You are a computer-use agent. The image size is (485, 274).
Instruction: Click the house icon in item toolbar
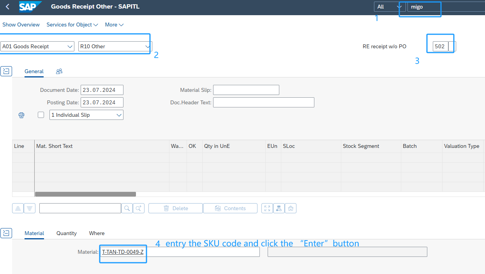click(290, 208)
